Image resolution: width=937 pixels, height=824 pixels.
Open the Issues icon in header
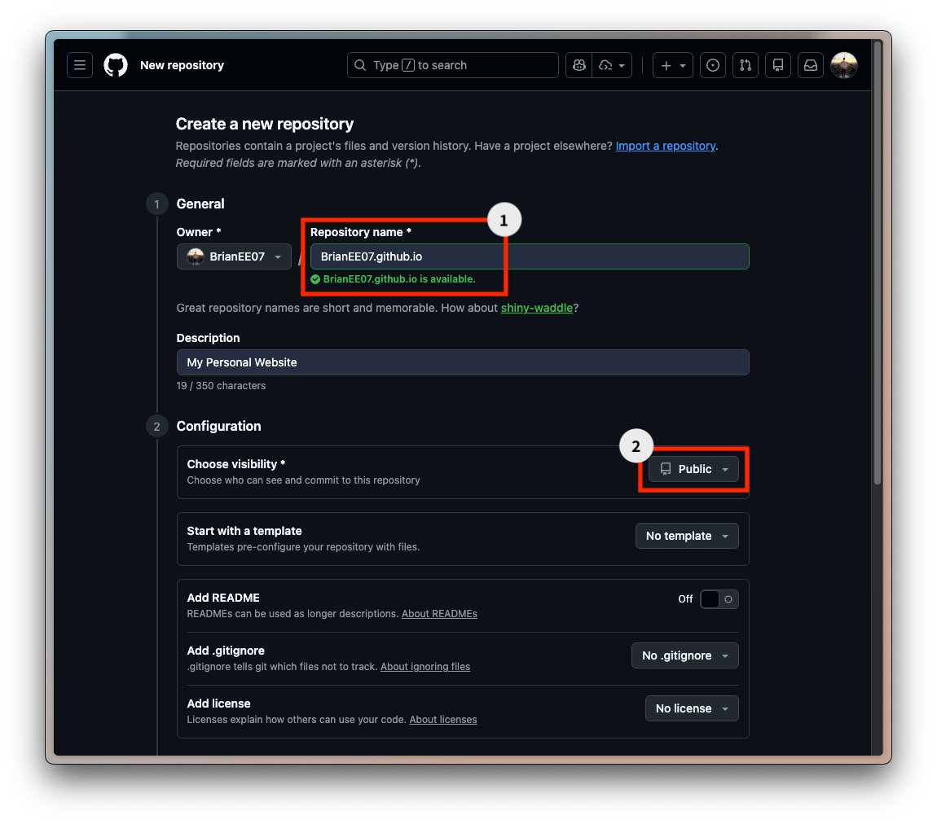(713, 65)
